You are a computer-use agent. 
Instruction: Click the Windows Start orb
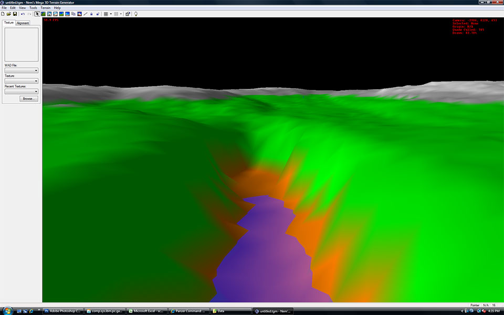[x=7, y=310]
